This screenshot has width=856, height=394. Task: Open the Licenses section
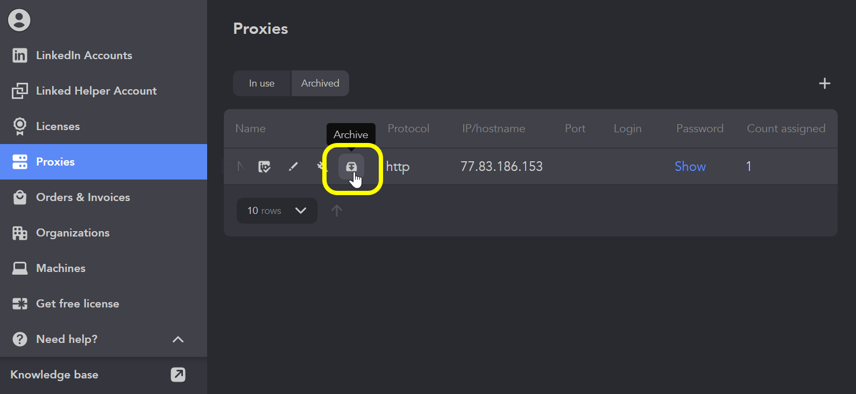[x=57, y=126]
